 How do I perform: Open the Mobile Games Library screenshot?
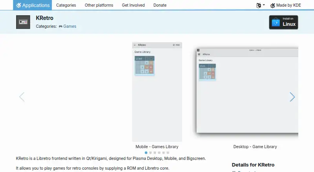[x=157, y=92]
